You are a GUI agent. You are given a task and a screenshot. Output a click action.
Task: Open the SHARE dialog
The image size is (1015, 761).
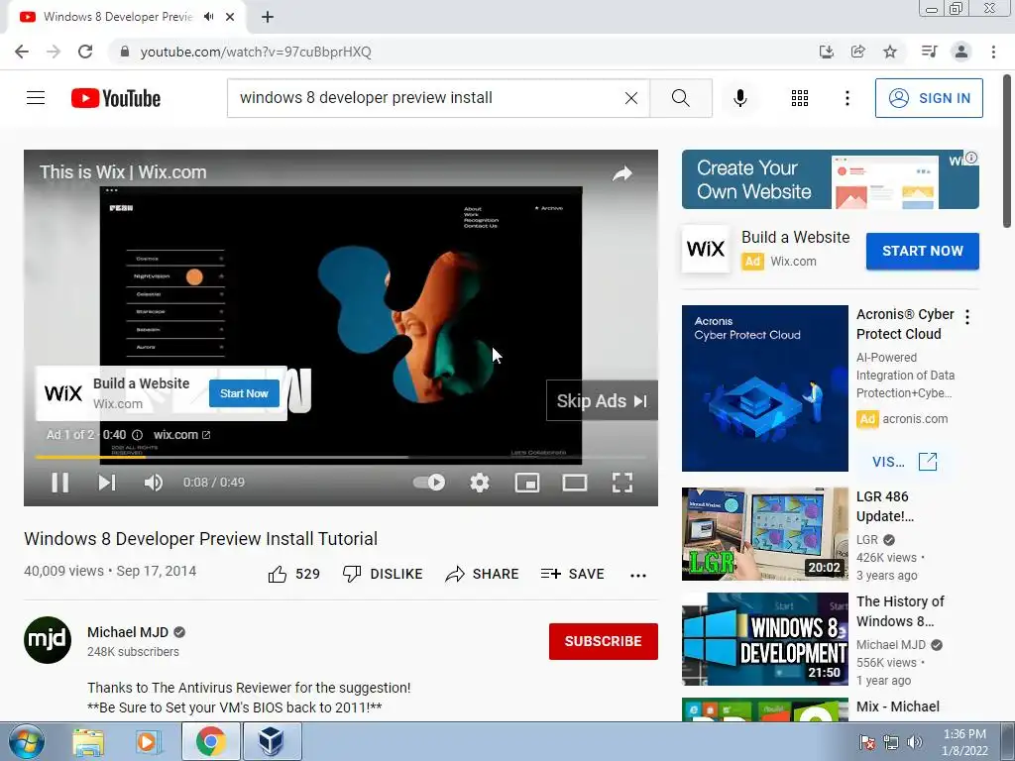click(x=483, y=574)
